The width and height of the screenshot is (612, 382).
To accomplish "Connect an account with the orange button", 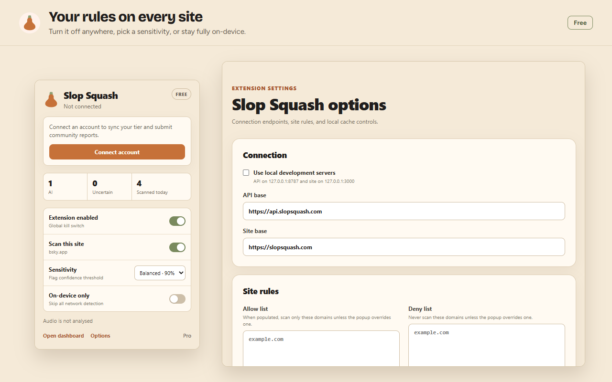I will [x=117, y=152].
